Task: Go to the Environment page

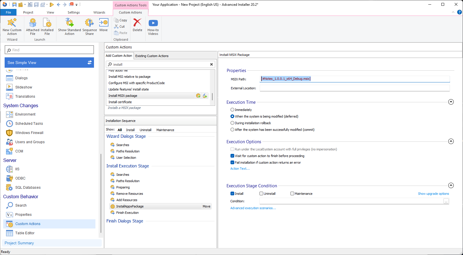Action: pos(25,114)
